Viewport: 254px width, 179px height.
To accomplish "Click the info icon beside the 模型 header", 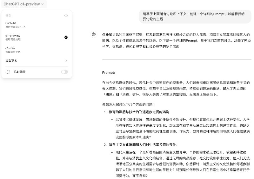I will click(66, 15).
